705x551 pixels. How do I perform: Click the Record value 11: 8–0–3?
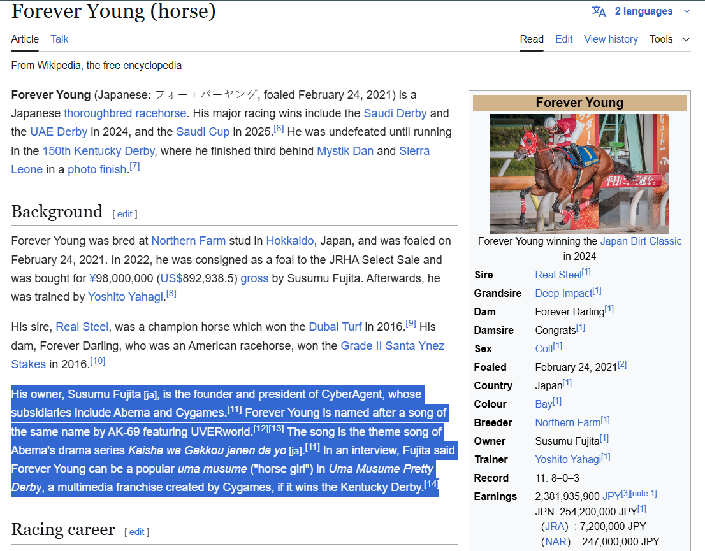(557, 478)
